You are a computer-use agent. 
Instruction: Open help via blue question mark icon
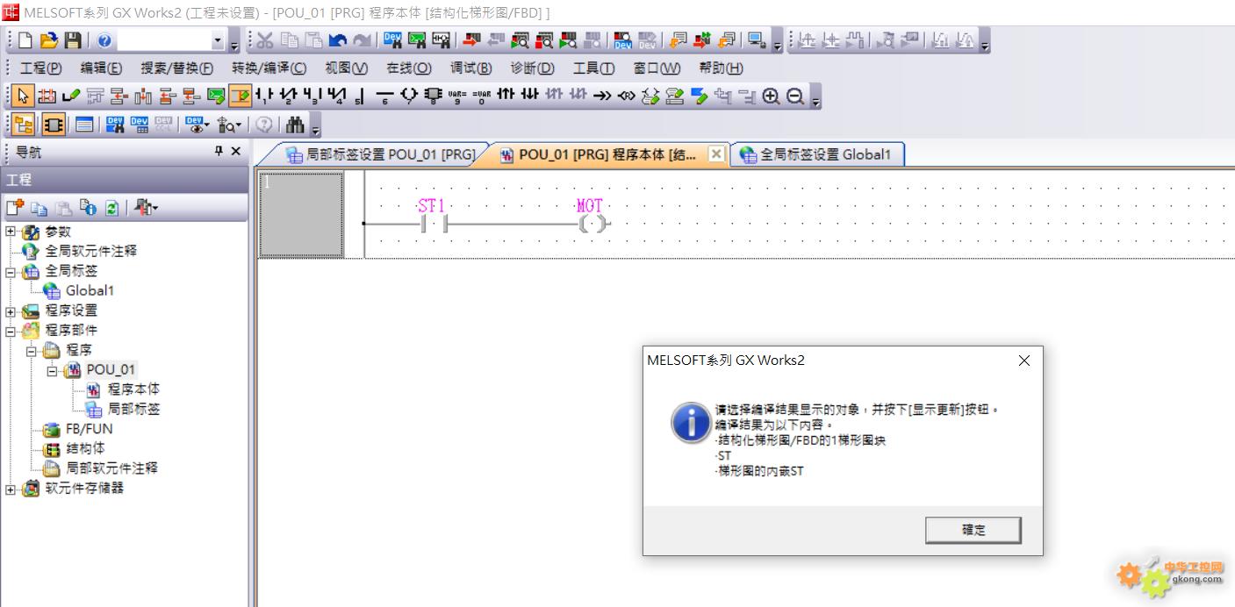(104, 40)
